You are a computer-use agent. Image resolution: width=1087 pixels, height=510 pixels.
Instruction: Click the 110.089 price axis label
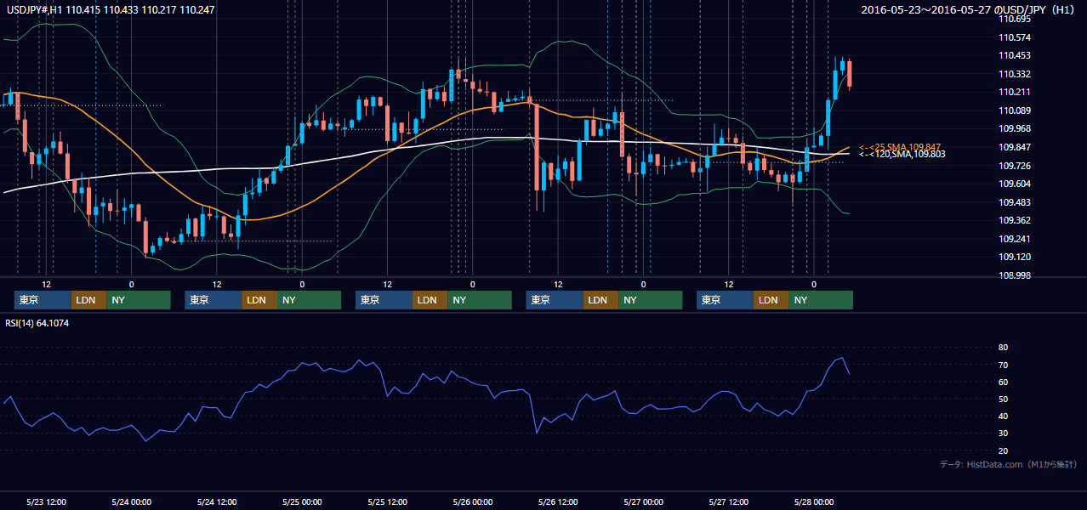1014,110
